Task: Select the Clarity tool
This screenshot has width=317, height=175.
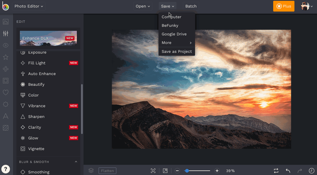Action: pos(48,127)
